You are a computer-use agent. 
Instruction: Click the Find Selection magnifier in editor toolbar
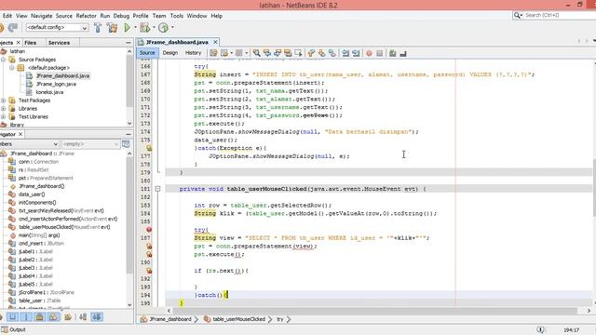[257, 53]
